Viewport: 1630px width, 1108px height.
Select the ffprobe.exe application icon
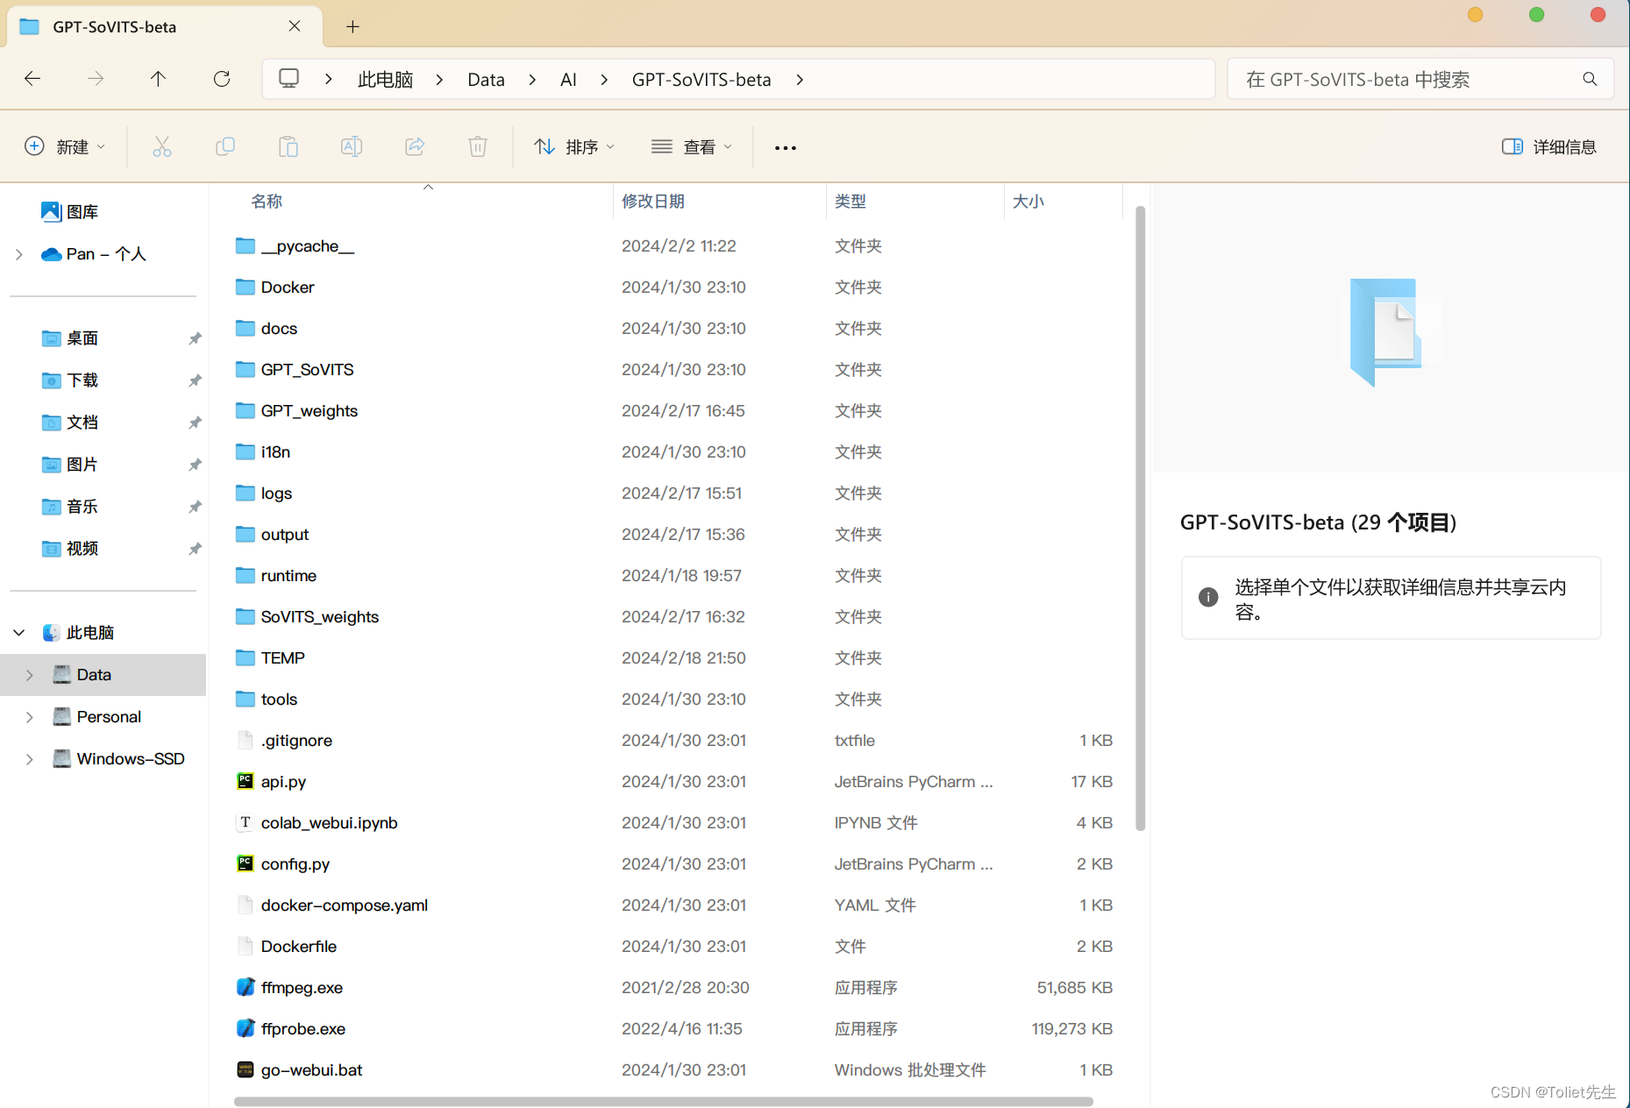point(246,1028)
